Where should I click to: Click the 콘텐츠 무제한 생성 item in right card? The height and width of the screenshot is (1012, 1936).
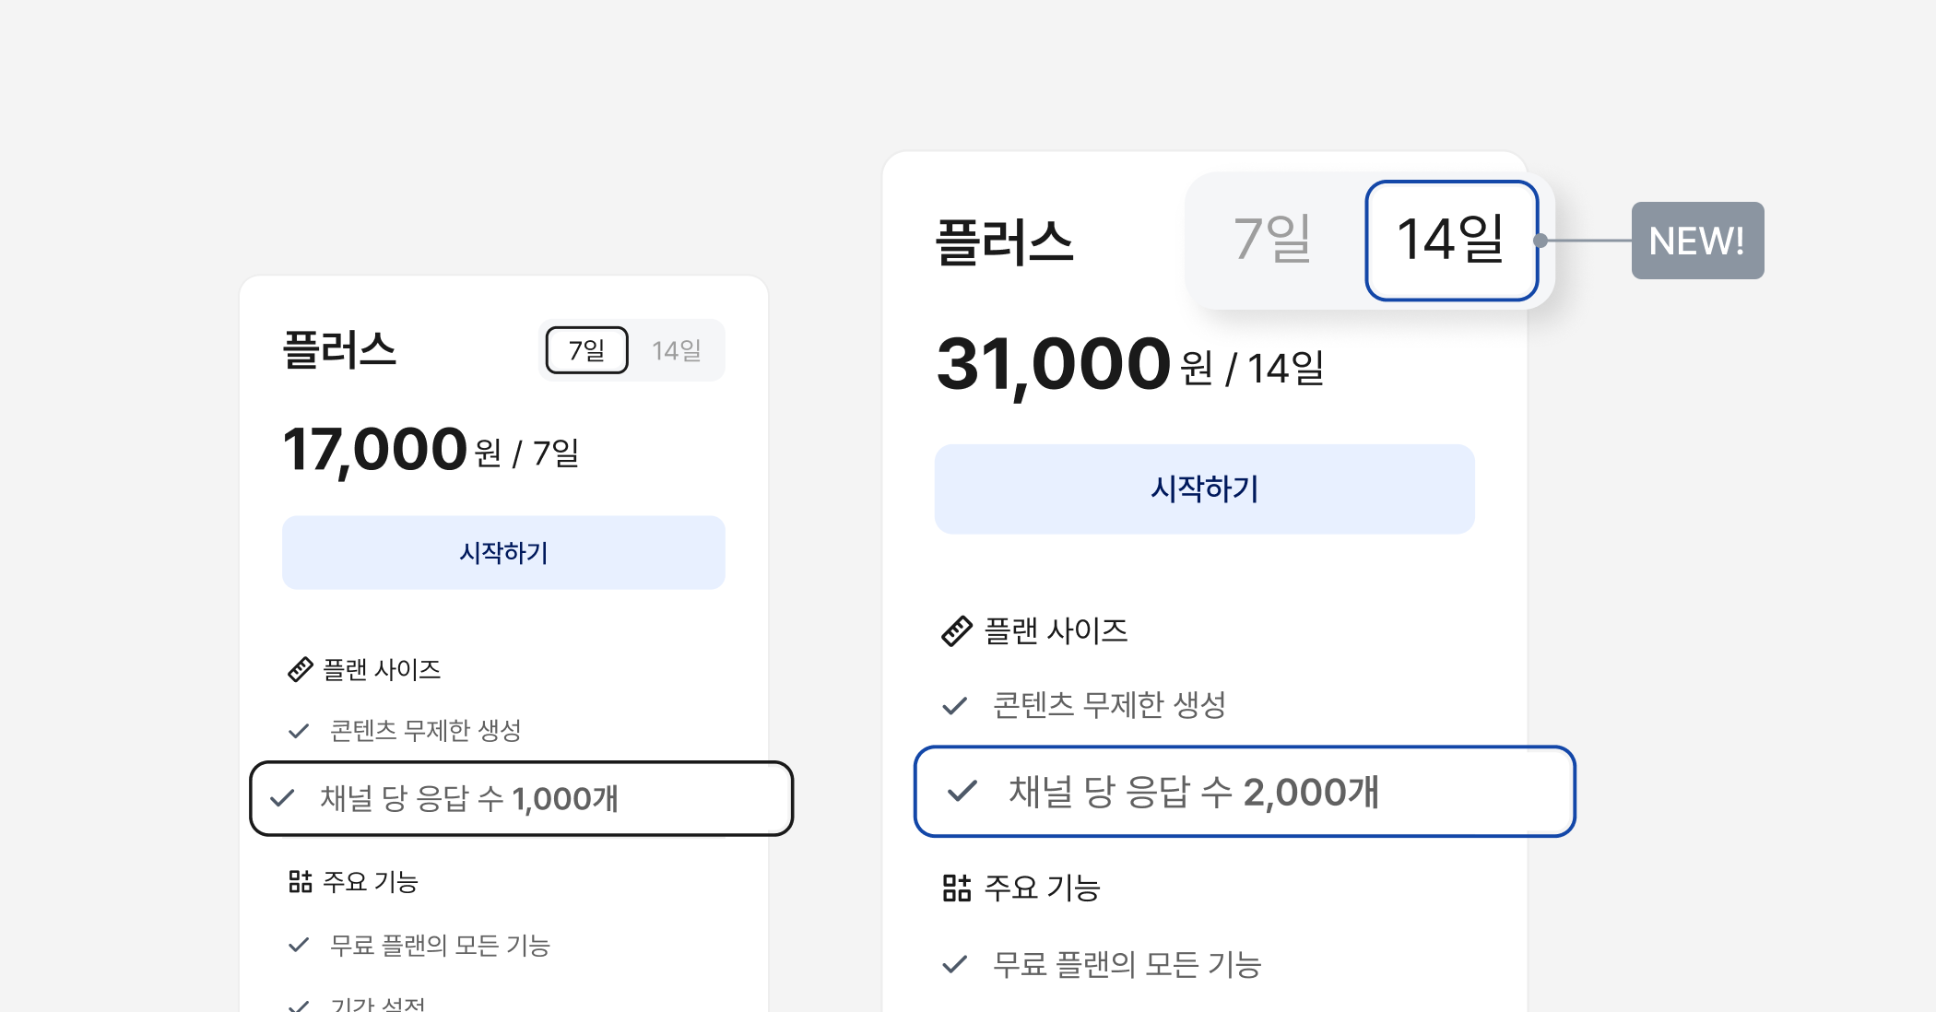point(1109,705)
